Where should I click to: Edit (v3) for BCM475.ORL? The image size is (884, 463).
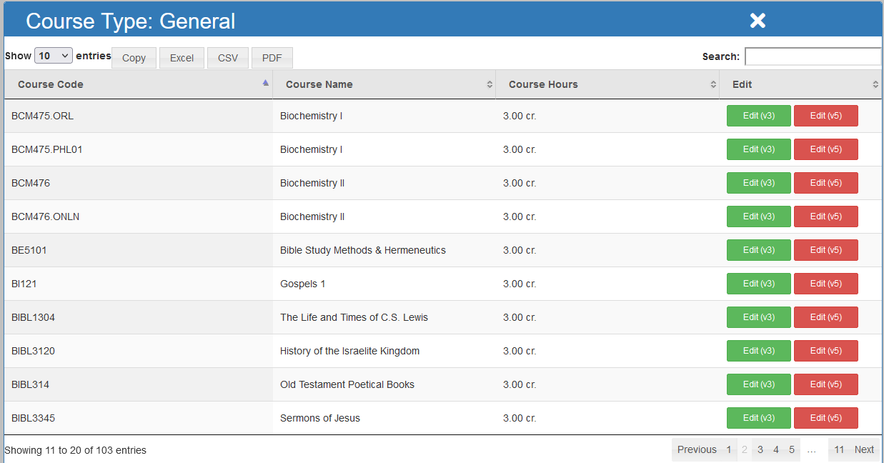759,116
